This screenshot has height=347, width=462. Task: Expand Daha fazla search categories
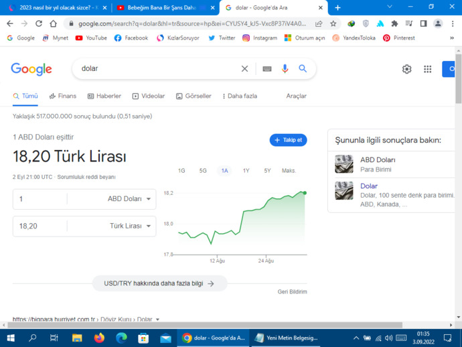[x=240, y=96]
